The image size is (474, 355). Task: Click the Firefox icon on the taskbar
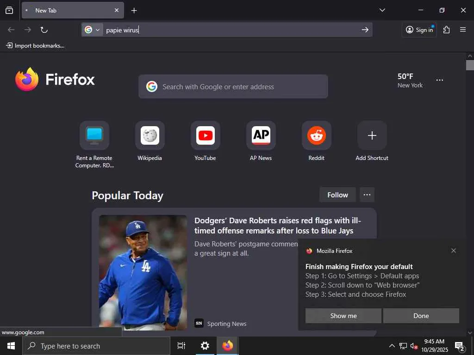(228, 346)
